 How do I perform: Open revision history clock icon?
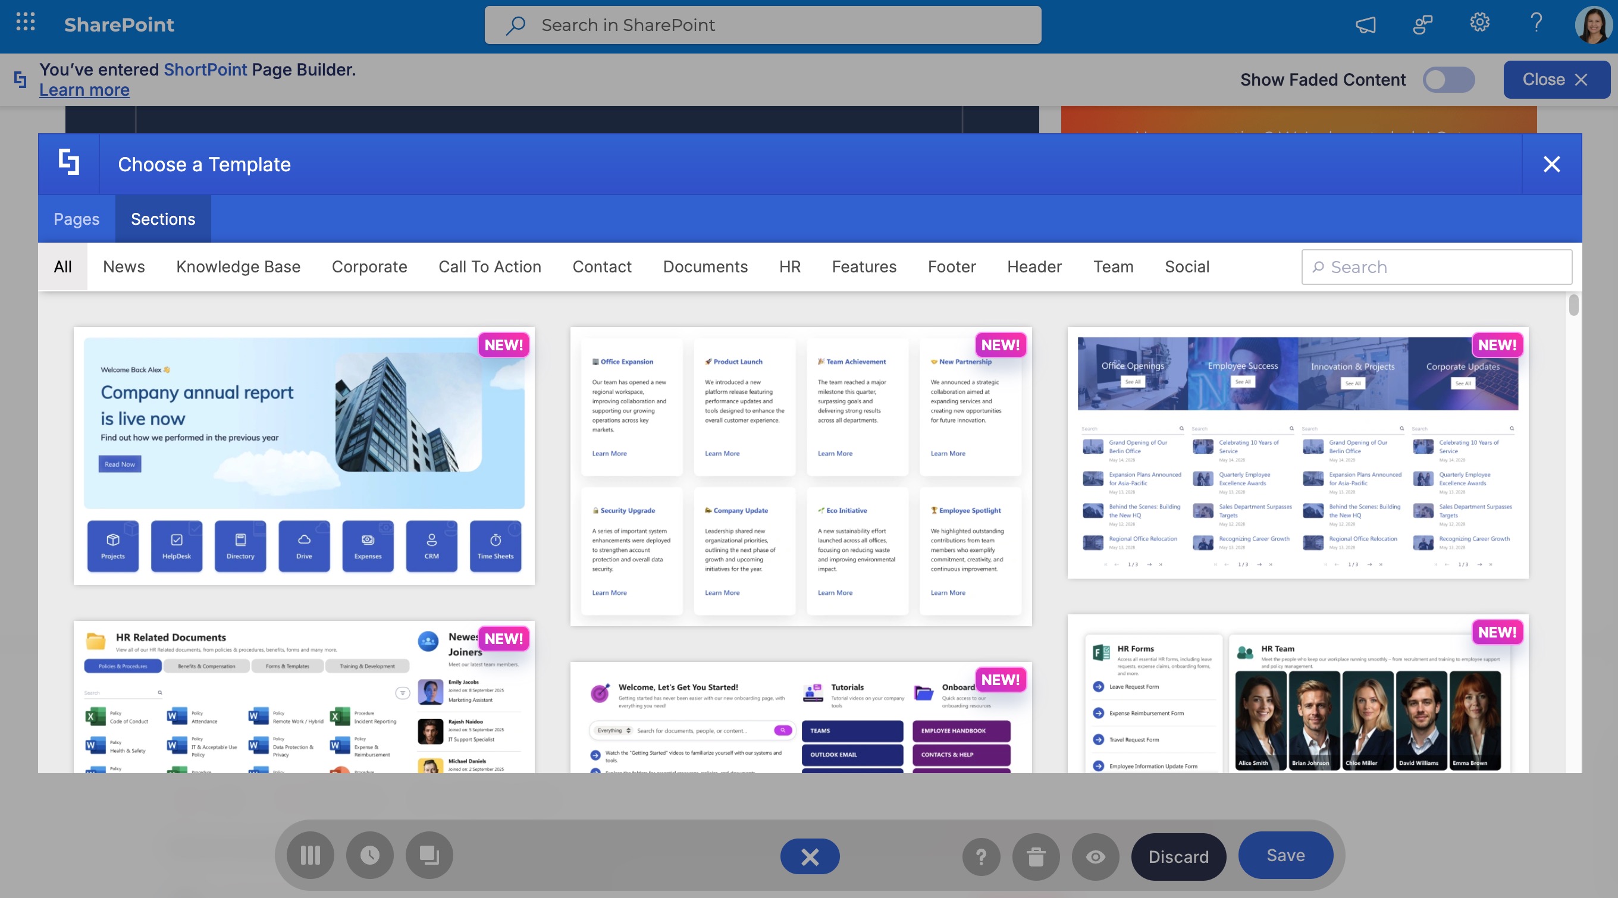pyautogui.click(x=369, y=855)
